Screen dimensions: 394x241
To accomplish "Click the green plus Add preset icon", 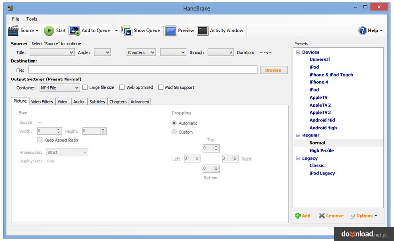I will pyautogui.click(x=298, y=215).
